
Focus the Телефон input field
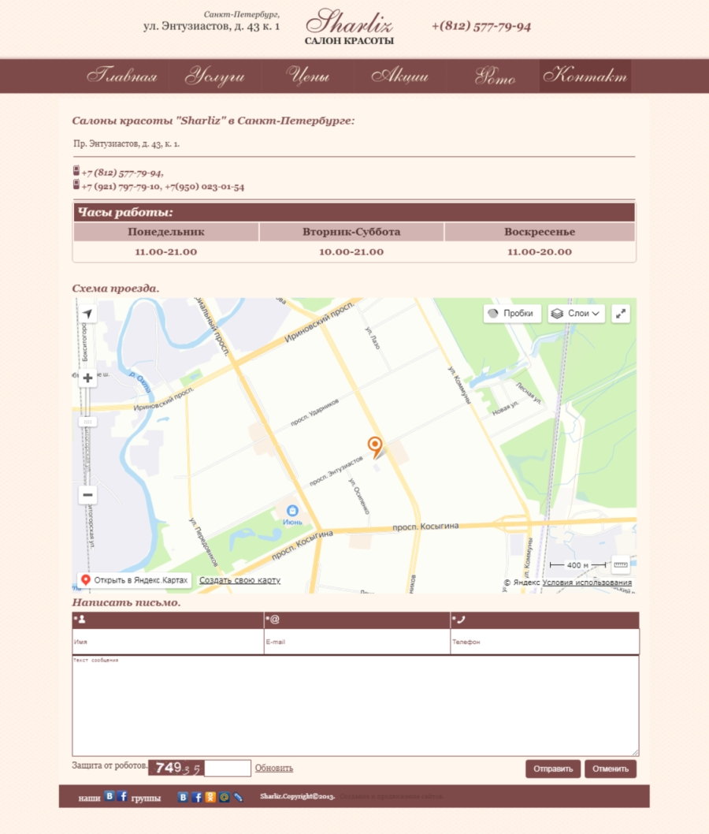(545, 642)
